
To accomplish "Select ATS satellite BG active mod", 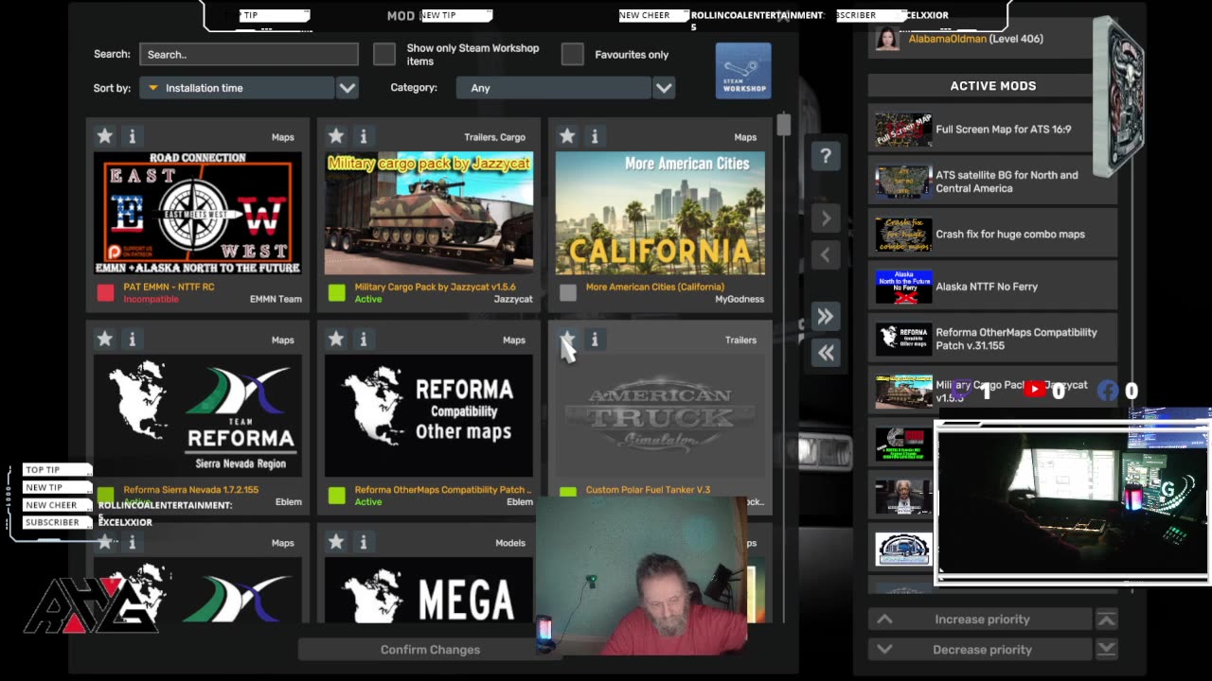I will coord(992,182).
